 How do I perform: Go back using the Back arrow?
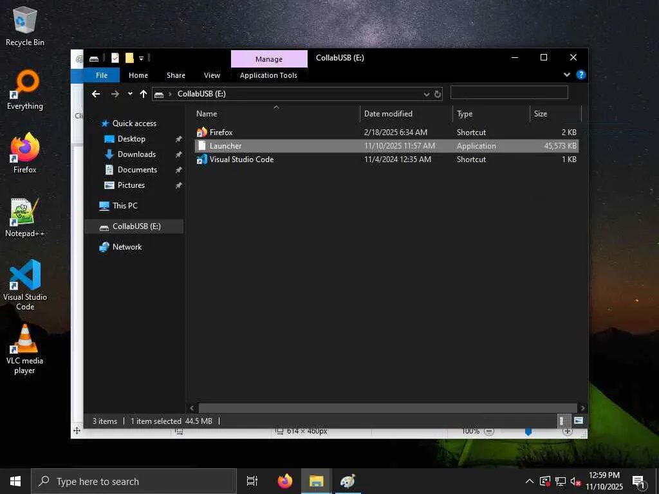pyautogui.click(x=96, y=94)
